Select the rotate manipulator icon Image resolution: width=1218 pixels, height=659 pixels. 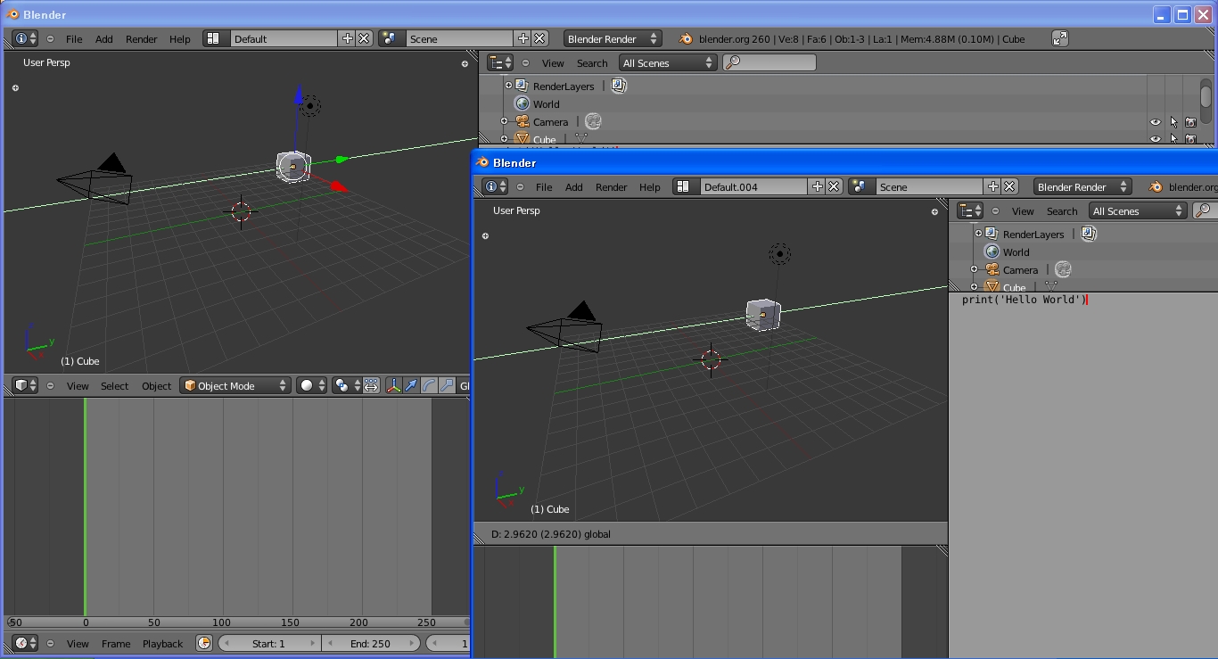coord(428,385)
